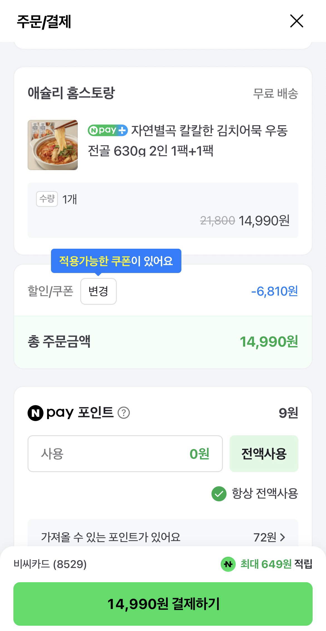This screenshot has height=631, width=326.
Task: Tap the 적용가능한 쿠폰이 있어요 tooltip
Action: (x=116, y=261)
